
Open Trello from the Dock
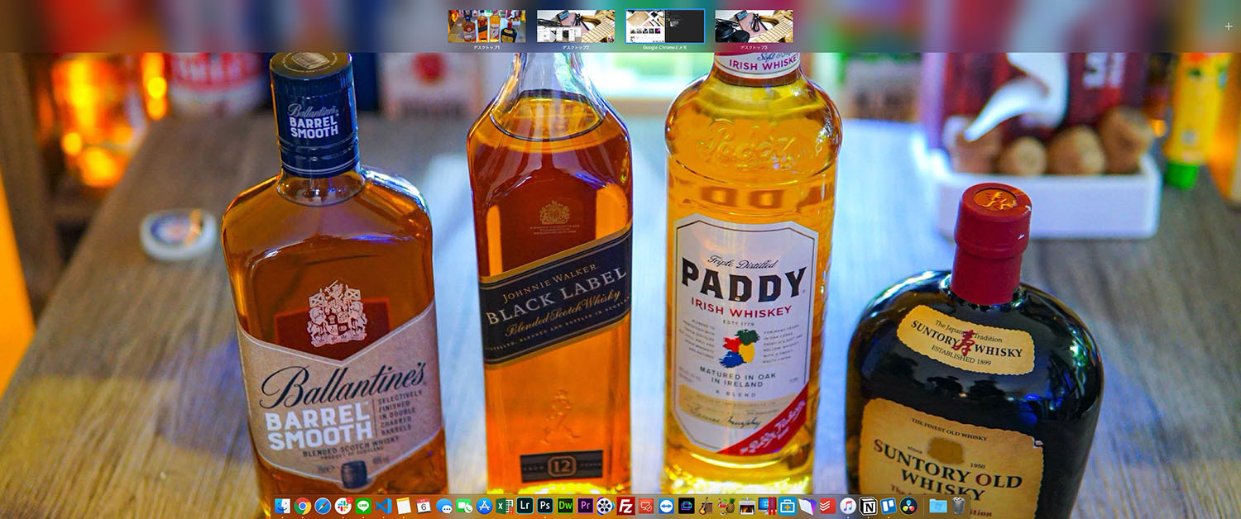(x=889, y=506)
